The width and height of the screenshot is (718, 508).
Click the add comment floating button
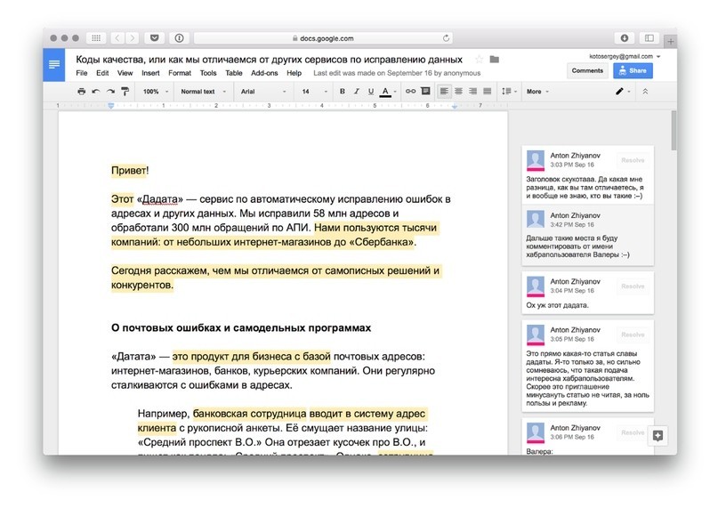pyautogui.click(x=657, y=436)
